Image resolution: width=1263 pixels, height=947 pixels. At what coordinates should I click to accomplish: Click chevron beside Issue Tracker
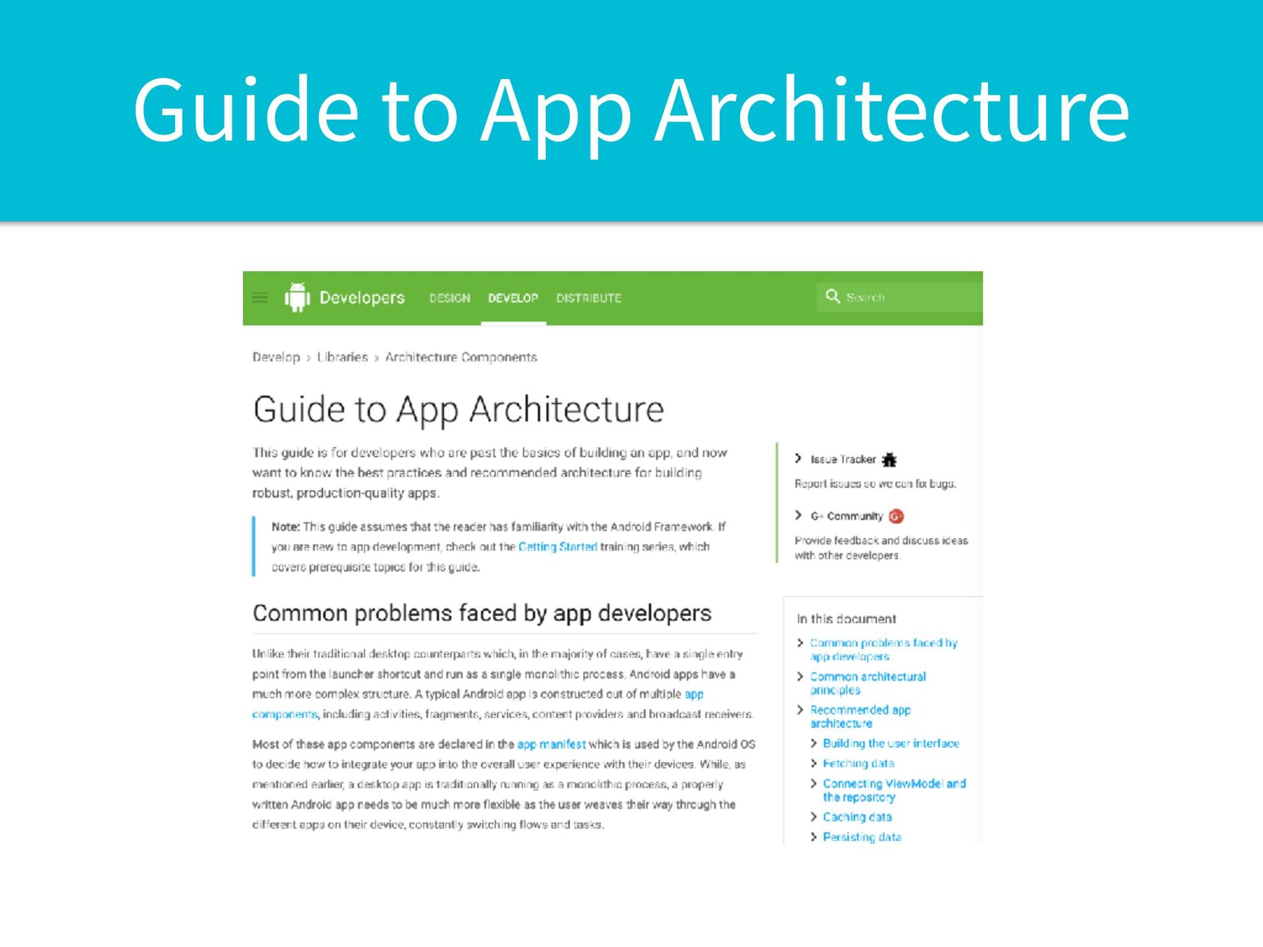pos(798,458)
